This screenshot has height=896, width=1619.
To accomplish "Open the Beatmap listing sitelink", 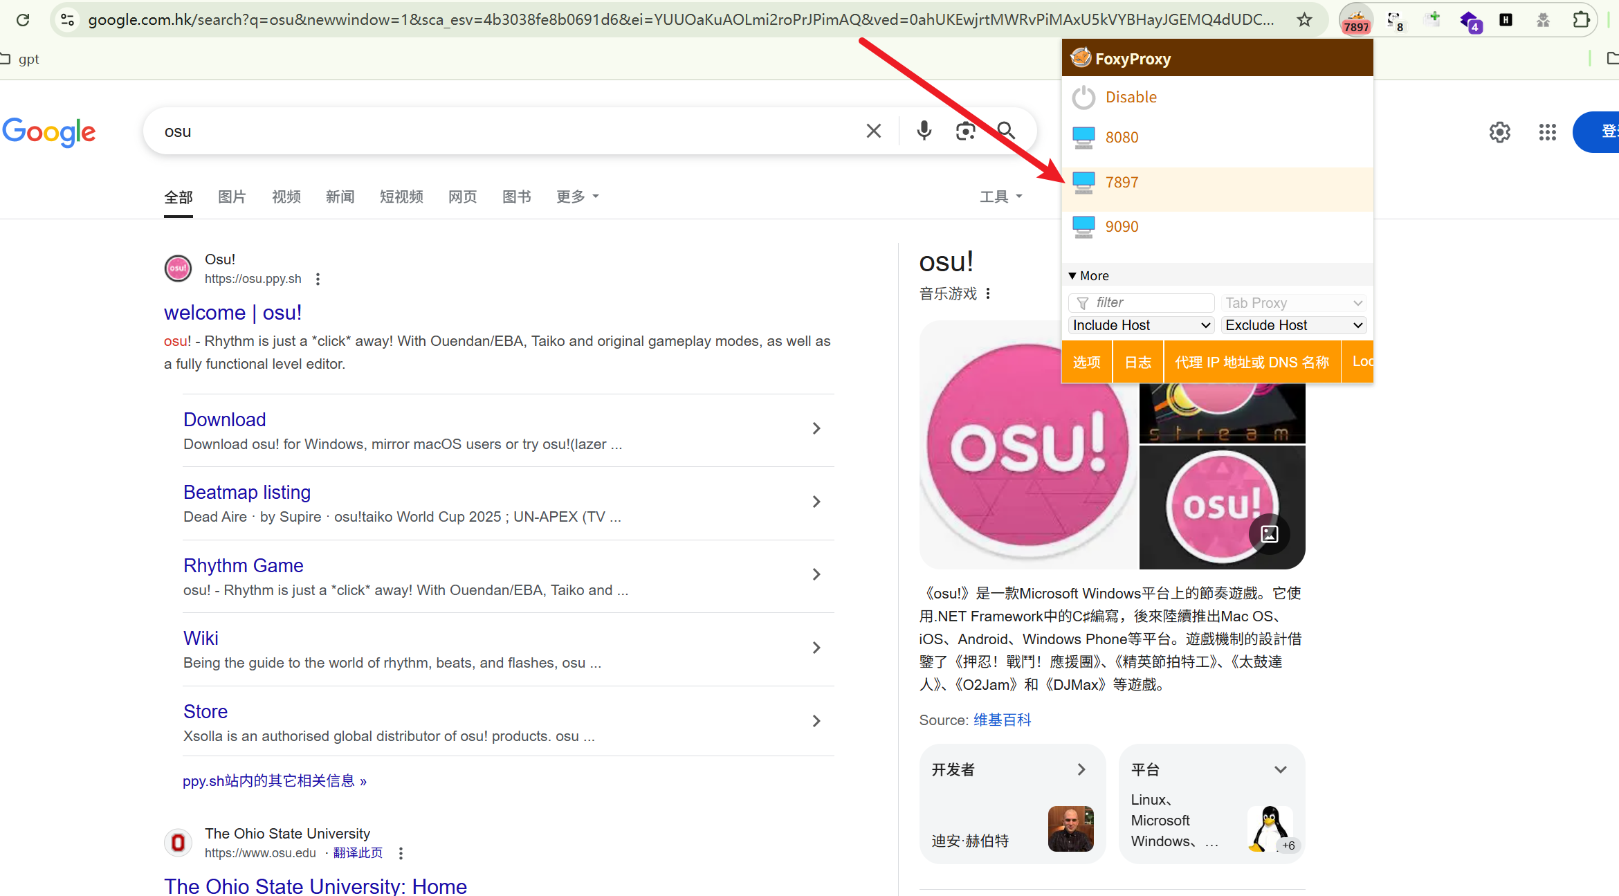I will pyautogui.click(x=247, y=493).
